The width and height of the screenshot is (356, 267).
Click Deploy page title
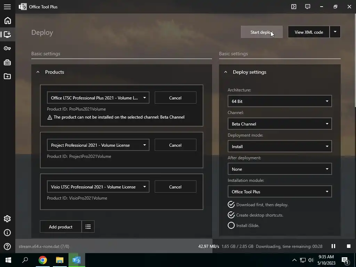pyautogui.click(x=42, y=32)
